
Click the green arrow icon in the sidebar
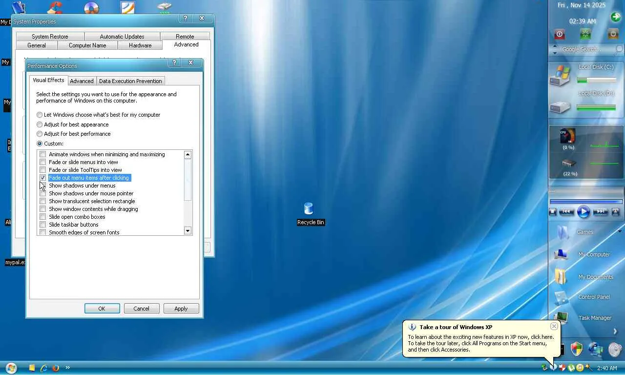coord(615,17)
